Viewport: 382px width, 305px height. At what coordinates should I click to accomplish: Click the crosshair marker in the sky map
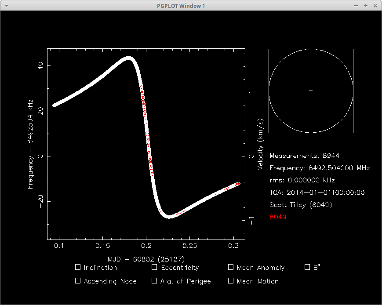pos(311,91)
